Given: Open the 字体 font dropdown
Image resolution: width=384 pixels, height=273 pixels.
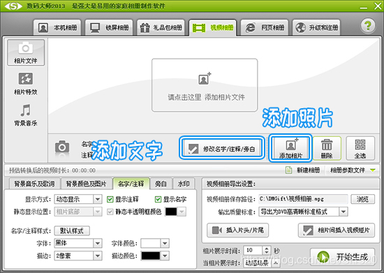Looking at the screenshot, I should tap(98, 243).
